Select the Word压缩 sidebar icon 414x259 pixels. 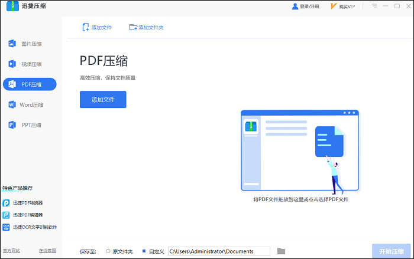pyautogui.click(x=12, y=104)
